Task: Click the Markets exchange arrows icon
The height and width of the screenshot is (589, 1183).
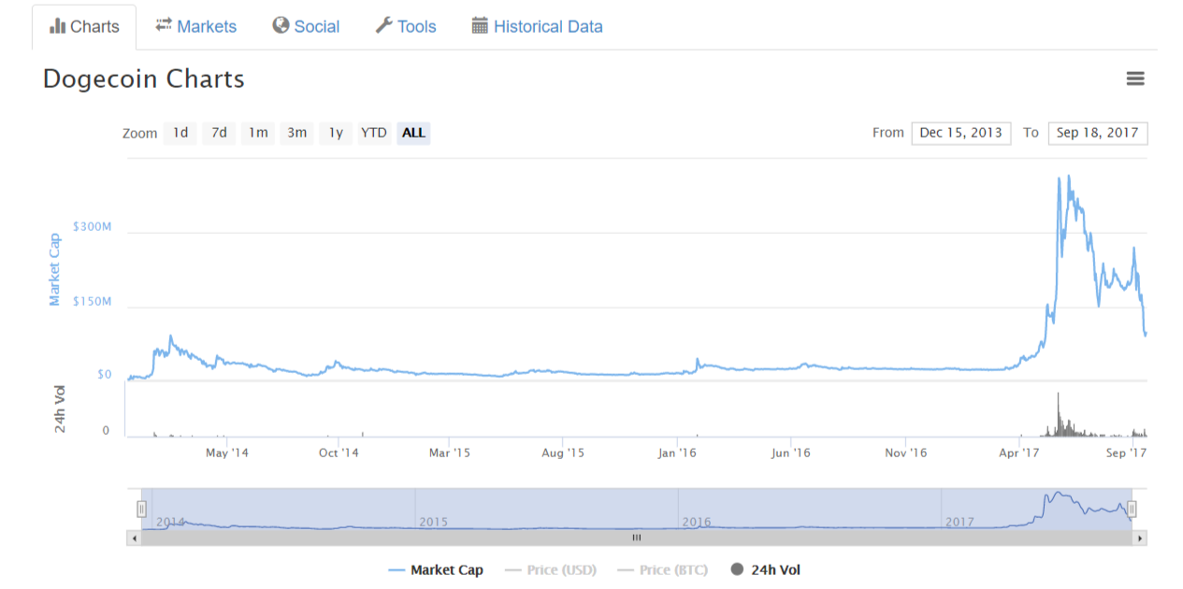Action: pyautogui.click(x=164, y=25)
